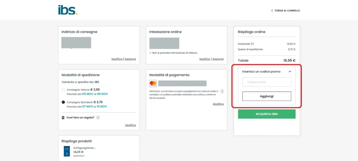
Task: Open info icon beside payment notice
Action: (x=222, y=91)
